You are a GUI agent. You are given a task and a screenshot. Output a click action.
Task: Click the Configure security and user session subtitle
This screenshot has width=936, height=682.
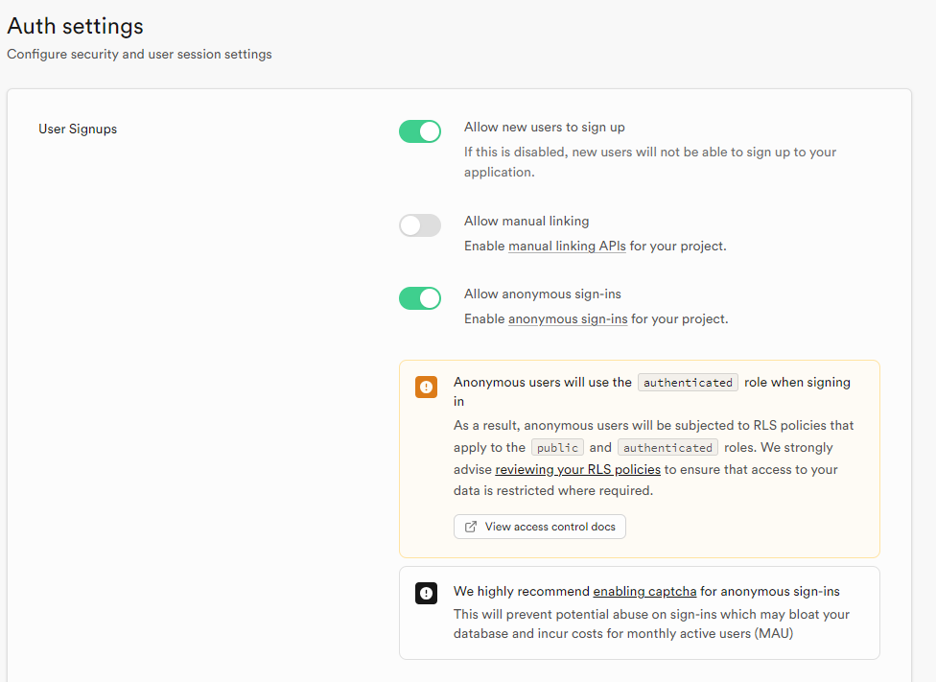139,55
